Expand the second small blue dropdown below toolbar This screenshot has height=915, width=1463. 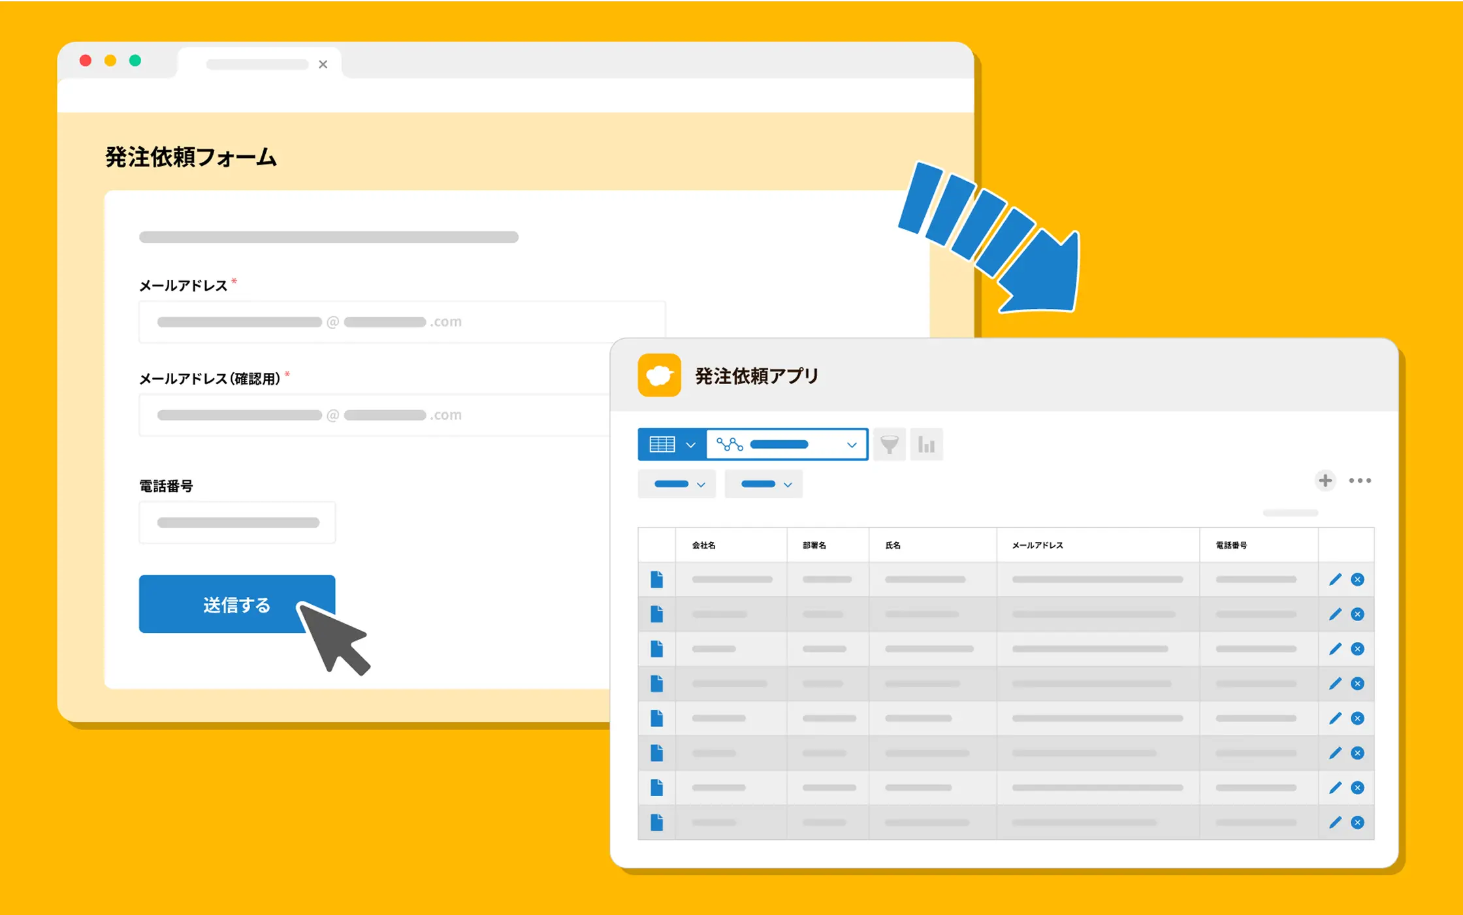[764, 484]
